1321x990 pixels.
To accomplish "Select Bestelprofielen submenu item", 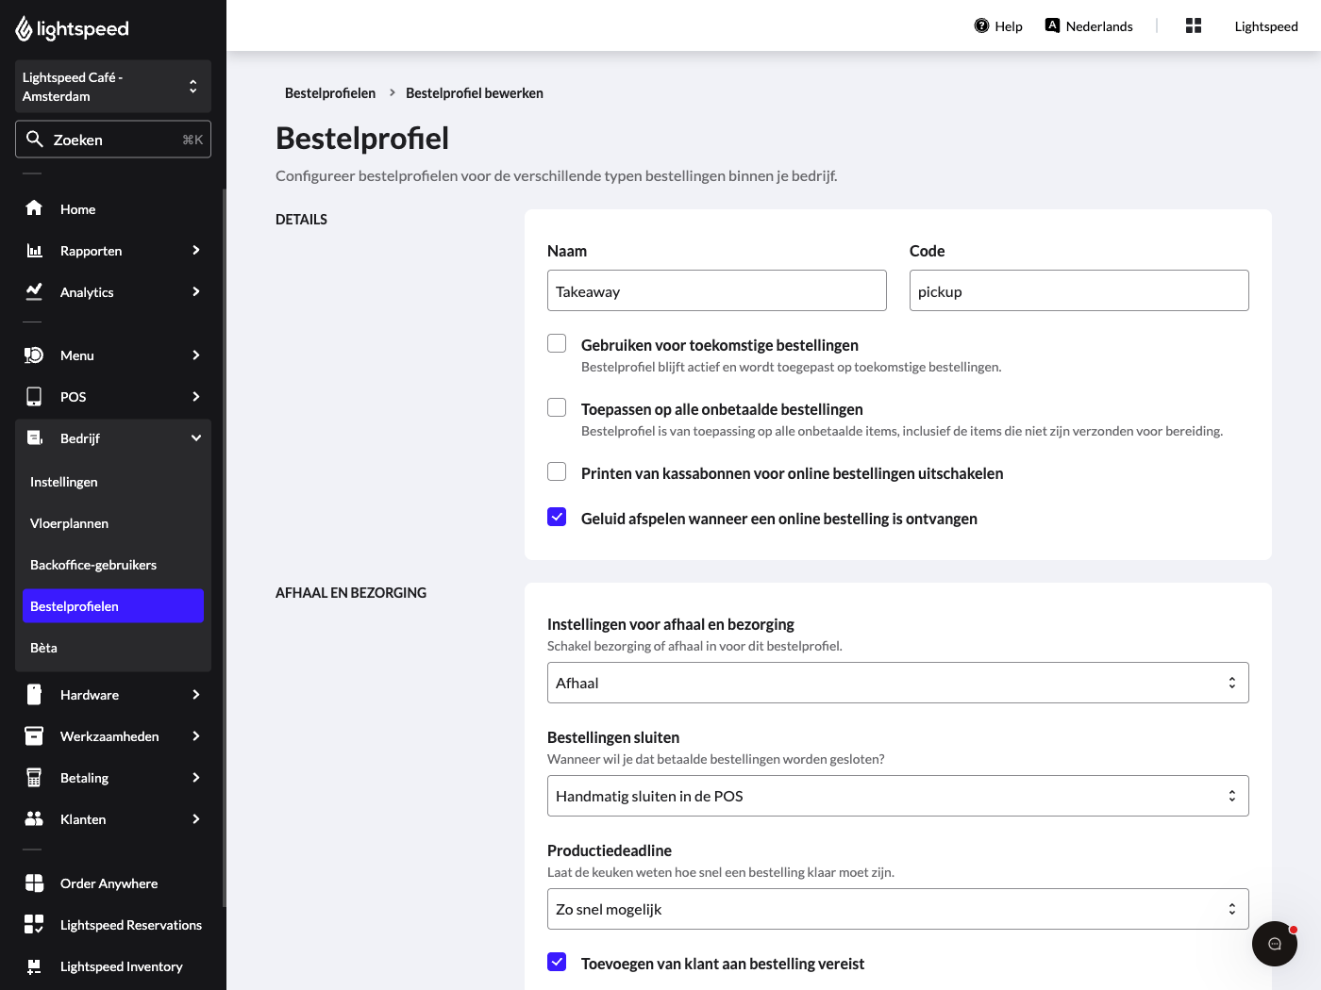I will pos(113,606).
